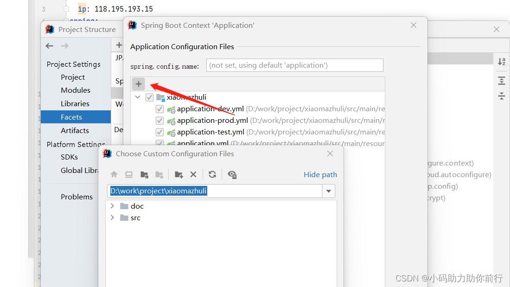Create a new folder in the file chooser
This screenshot has width=510, height=287.
(x=179, y=174)
